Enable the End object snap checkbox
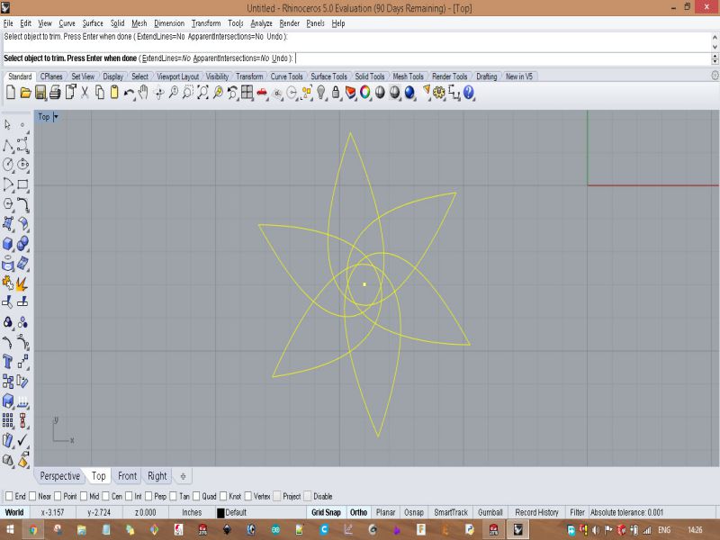The image size is (720, 540). [x=8, y=496]
